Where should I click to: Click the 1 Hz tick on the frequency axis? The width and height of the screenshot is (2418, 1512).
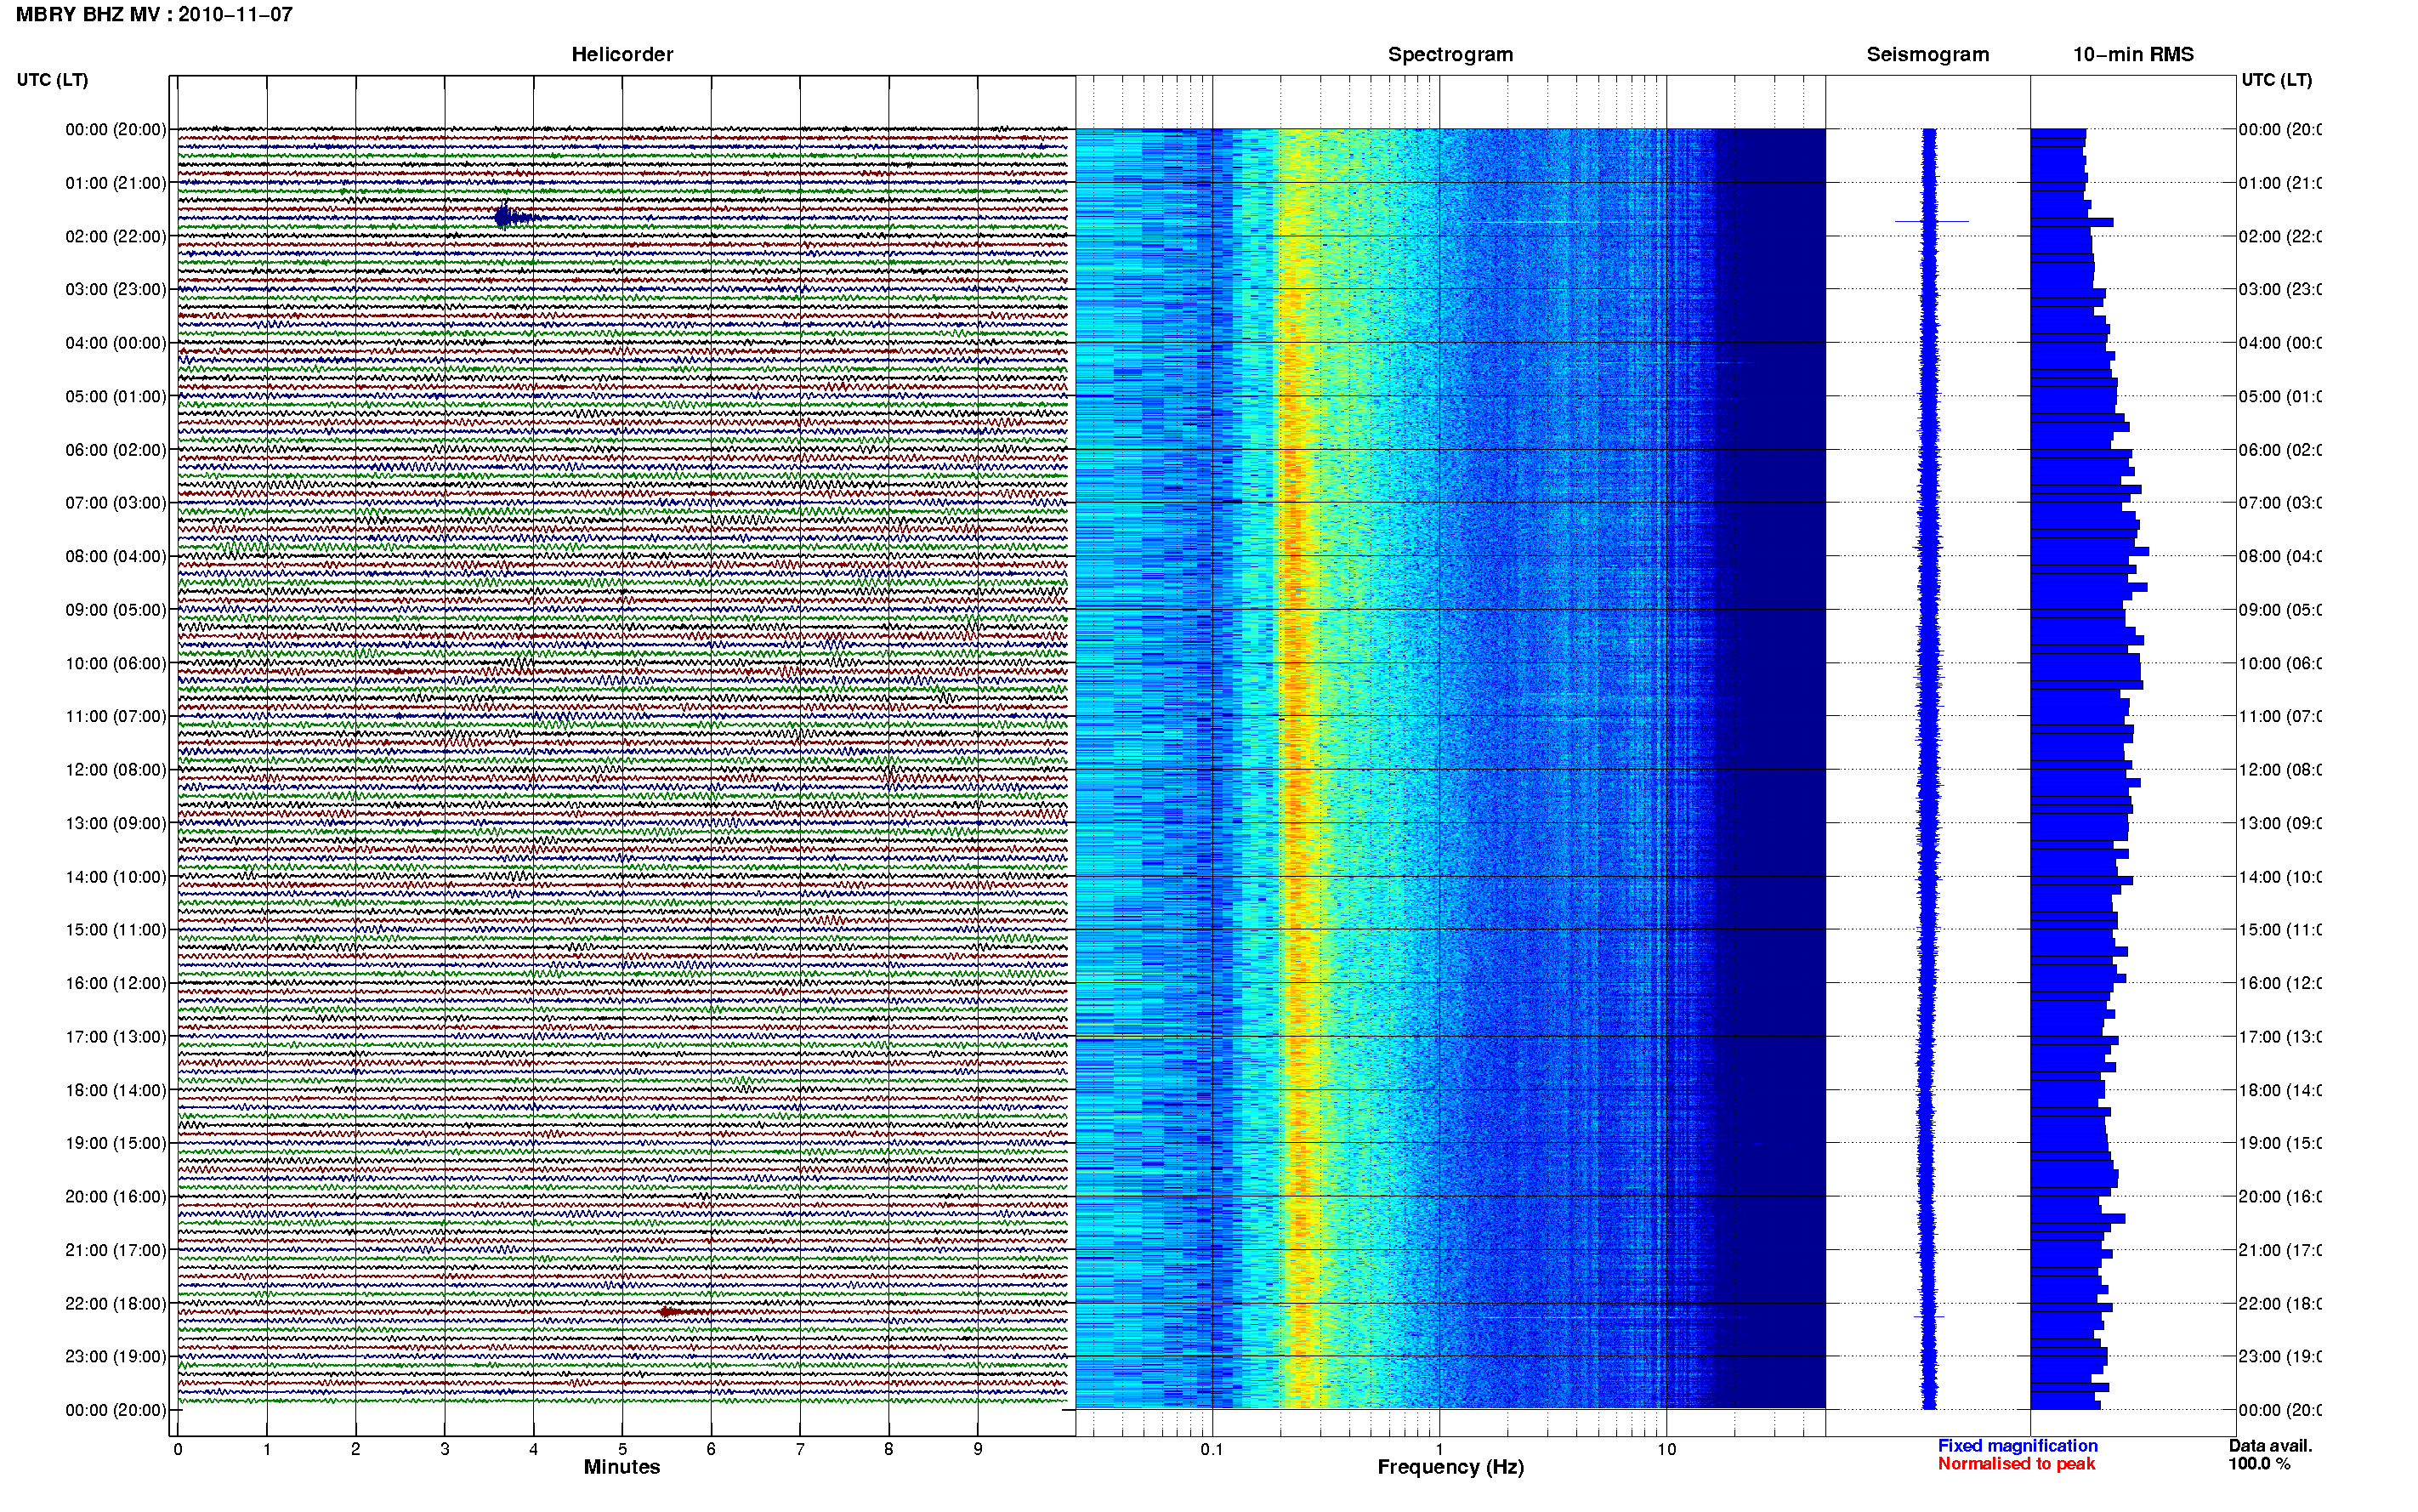click(x=1439, y=1449)
